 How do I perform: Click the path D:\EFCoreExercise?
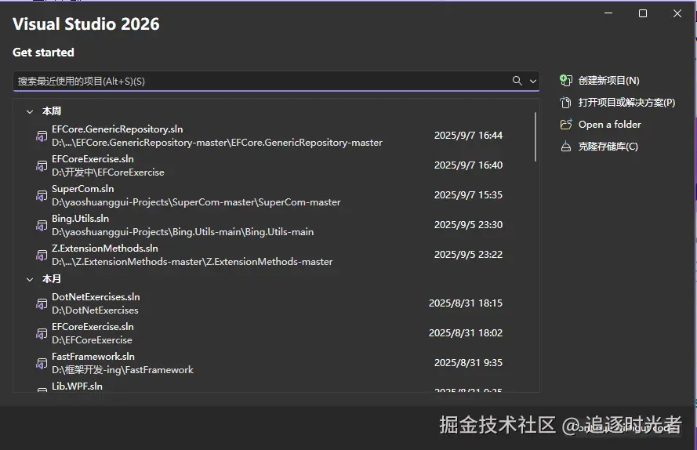coord(92,339)
